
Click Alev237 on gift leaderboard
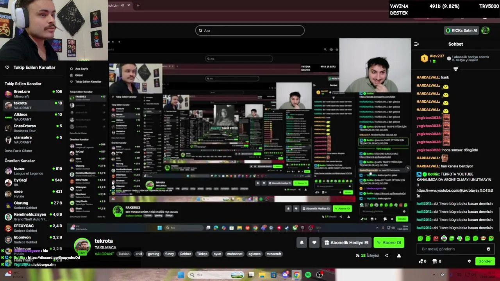pyautogui.click(x=437, y=56)
